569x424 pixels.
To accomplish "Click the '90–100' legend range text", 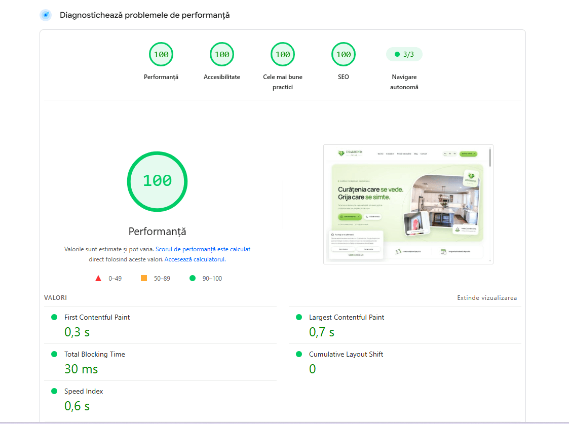I will coord(212,279).
